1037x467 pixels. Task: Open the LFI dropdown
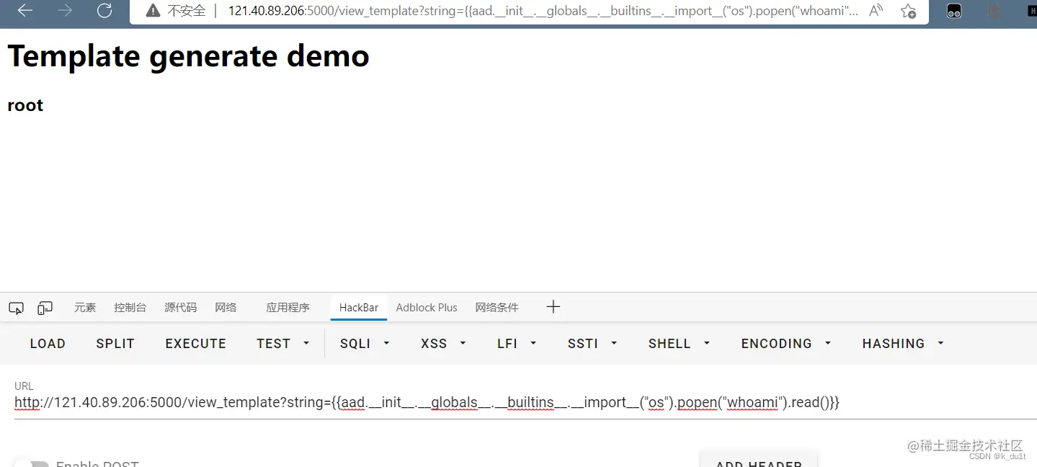click(517, 344)
